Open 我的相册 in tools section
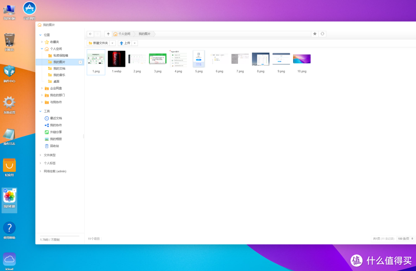 click(x=55, y=139)
